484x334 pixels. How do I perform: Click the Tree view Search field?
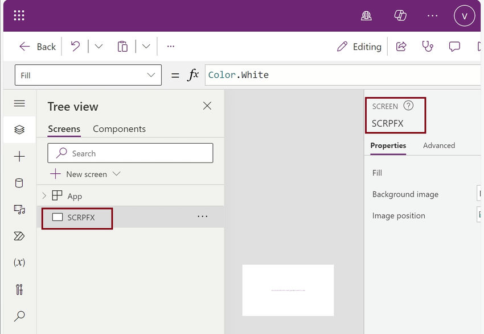point(130,153)
